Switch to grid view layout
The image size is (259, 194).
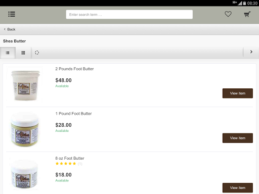click(x=23, y=53)
